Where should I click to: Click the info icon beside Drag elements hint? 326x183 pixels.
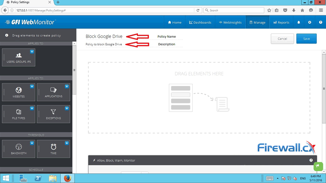7,35
